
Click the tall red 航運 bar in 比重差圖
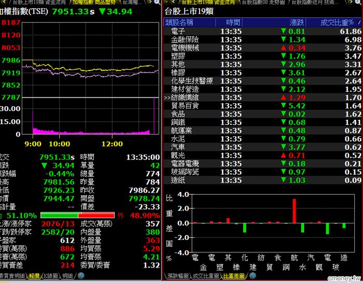tap(294, 211)
